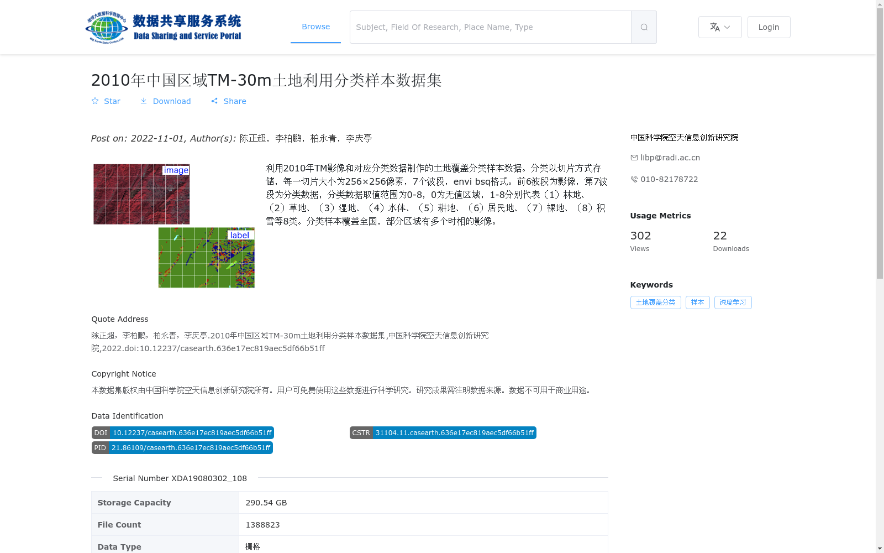Click the Copyright Notice paragraph
This screenshot has width=884, height=553.
343,390
